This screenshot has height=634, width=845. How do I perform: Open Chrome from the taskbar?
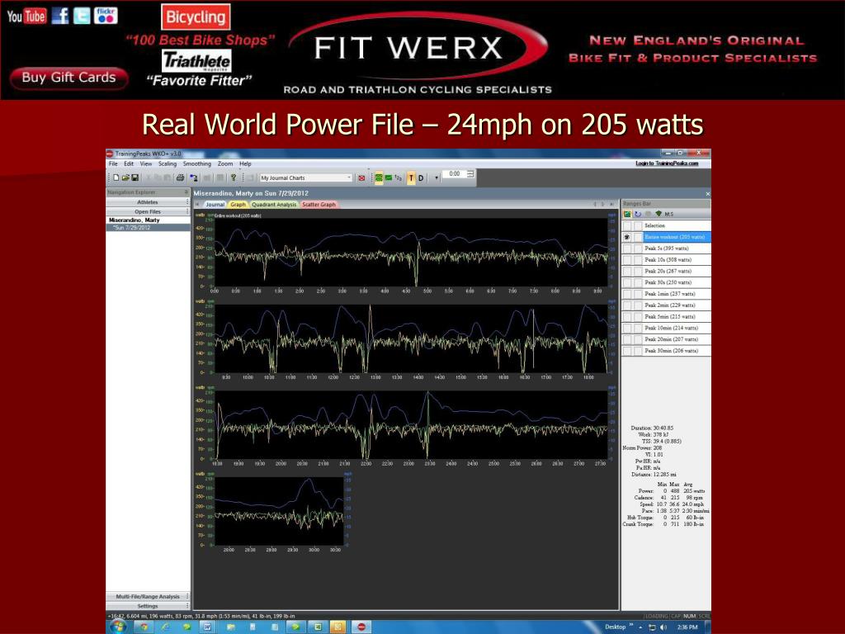(x=144, y=627)
